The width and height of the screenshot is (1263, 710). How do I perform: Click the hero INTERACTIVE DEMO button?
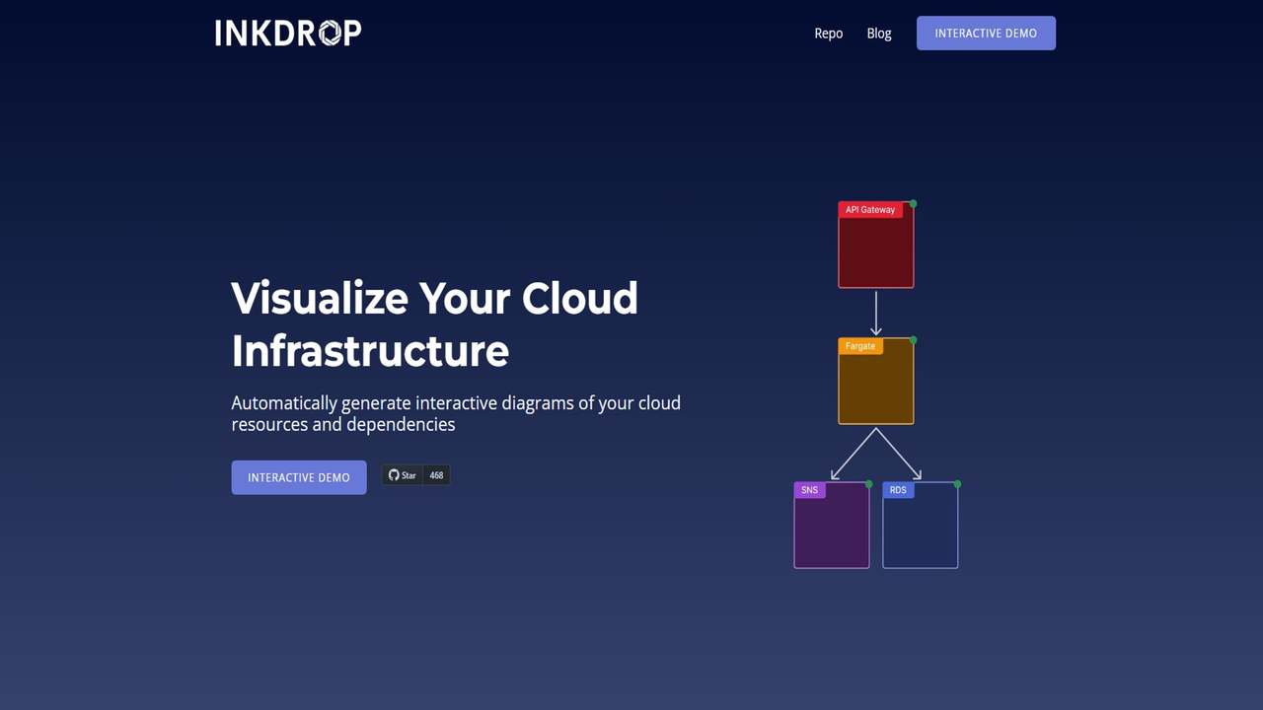(x=299, y=477)
